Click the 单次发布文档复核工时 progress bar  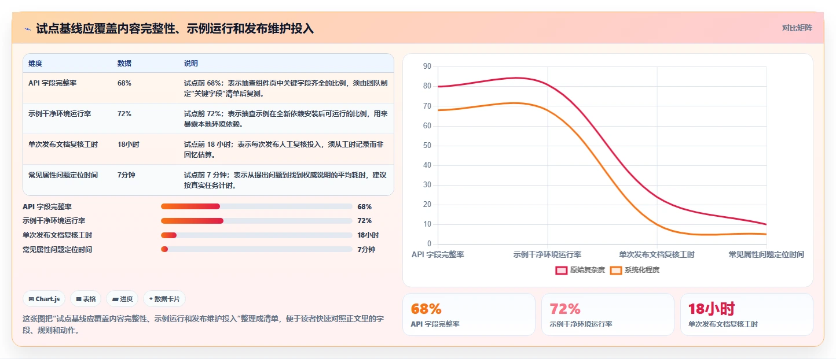256,235
